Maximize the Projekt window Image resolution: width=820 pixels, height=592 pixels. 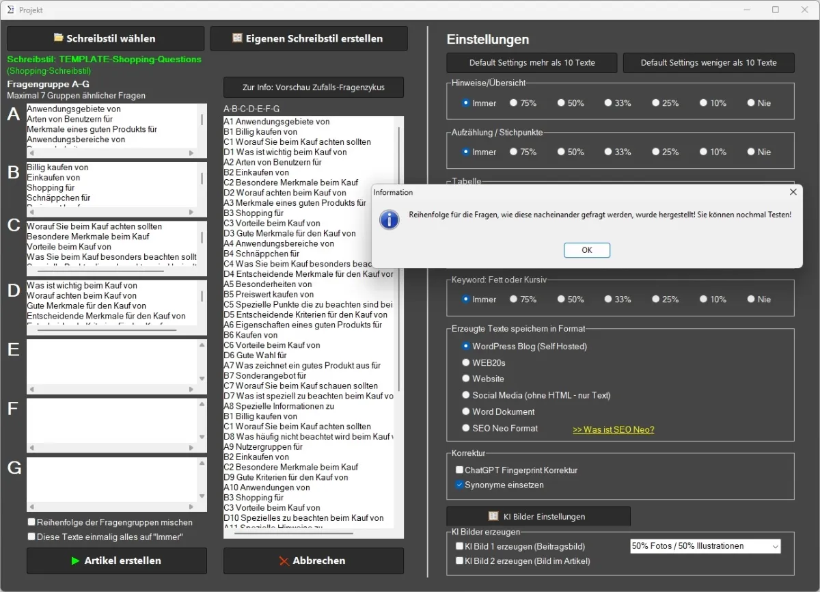point(776,10)
